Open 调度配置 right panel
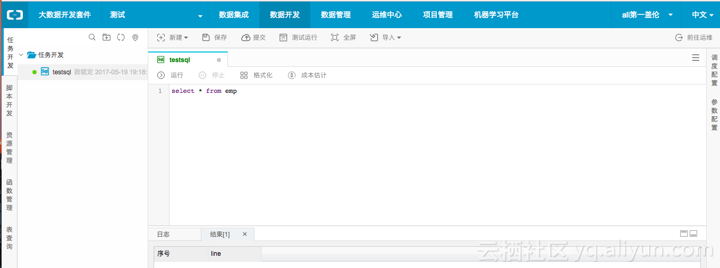The width and height of the screenshot is (720, 268). [714, 70]
